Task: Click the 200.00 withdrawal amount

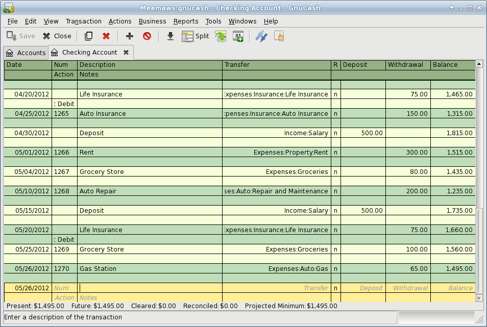Action: pyautogui.click(x=408, y=191)
